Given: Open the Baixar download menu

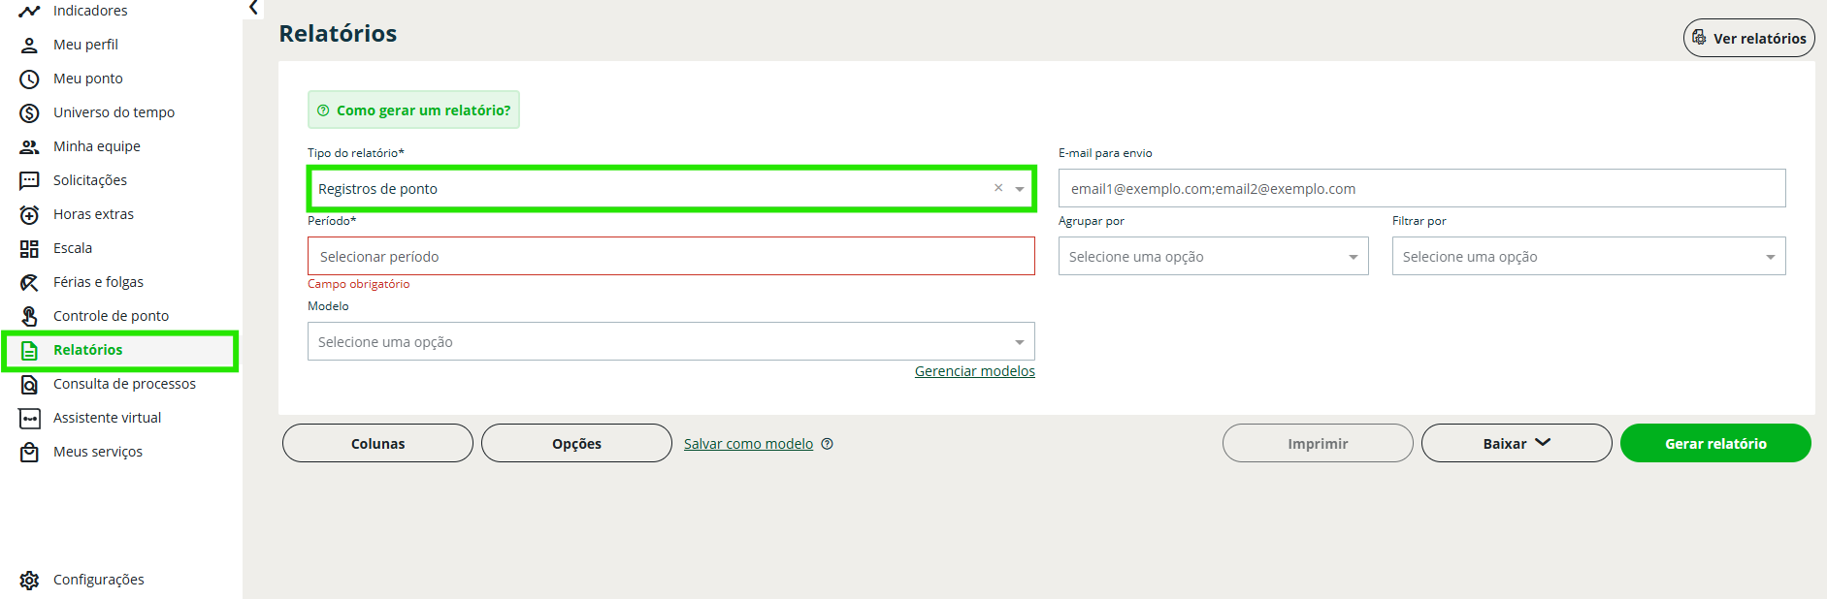Looking at the screenshot, I should pyautogui.click(x=1516, y=444).
